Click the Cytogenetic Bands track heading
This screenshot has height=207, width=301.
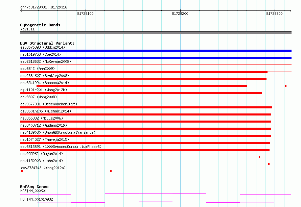click(x=40, y=25)
